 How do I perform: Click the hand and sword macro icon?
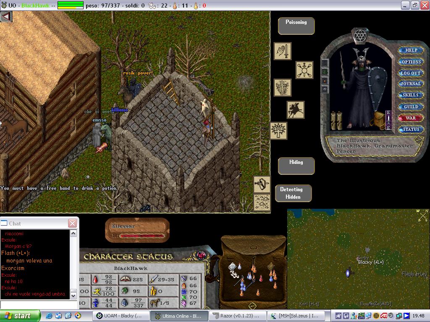pyautogui.click(x=283, y=51)
